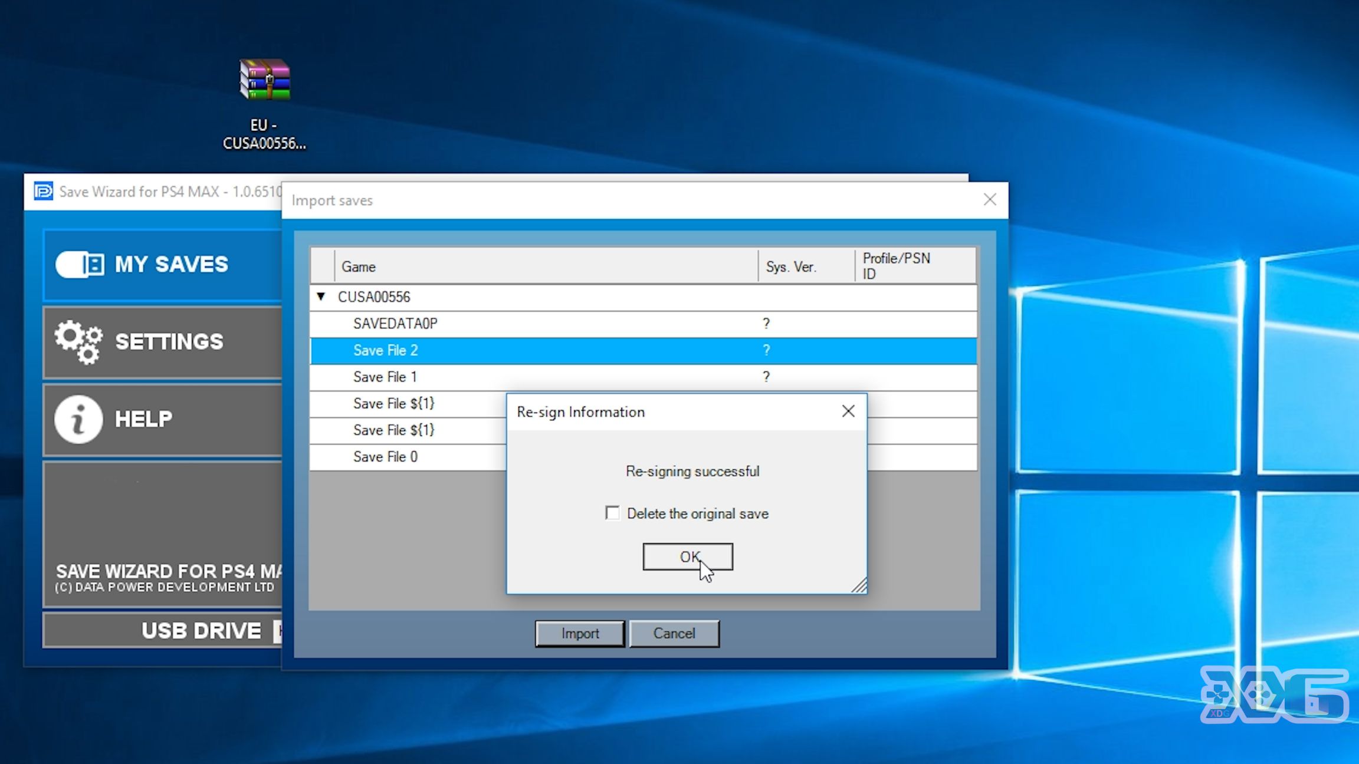Click the Cancel button in Import saves
Screen dimensions: 1359x764
pos(674,633)
